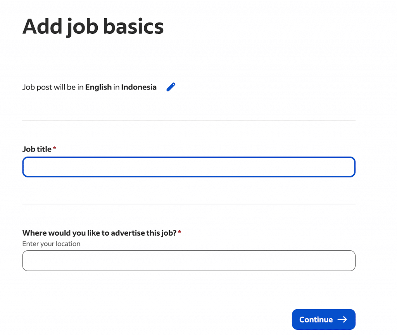Click the bold Indonesia text

coord(139,87)
